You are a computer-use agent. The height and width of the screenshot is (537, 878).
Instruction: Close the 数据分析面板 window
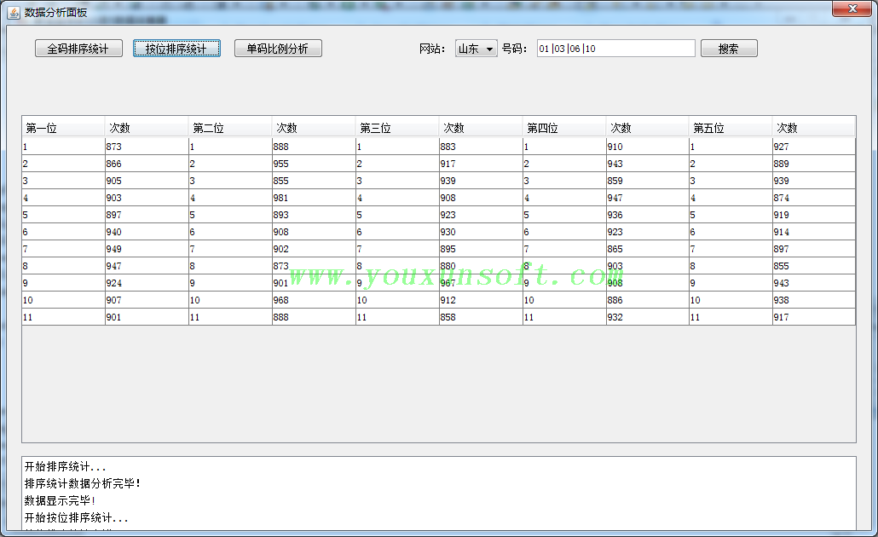pos(849,9)
